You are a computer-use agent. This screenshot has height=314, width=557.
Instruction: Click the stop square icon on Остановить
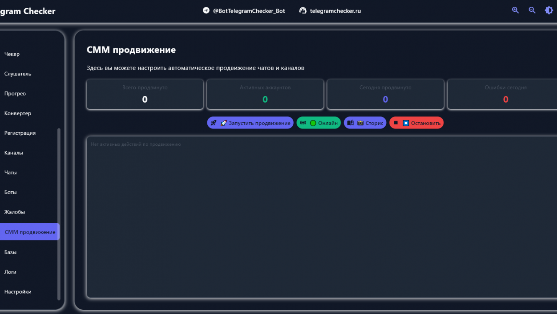coord(396,123)
